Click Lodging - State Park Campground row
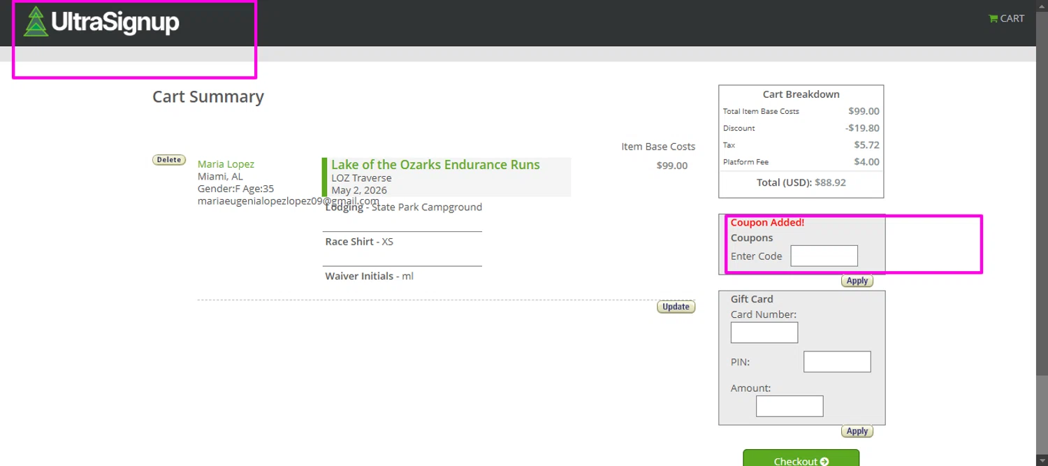Image resolution: width=1048 pixels, height=466 pixels. click(x=403, y=207)
